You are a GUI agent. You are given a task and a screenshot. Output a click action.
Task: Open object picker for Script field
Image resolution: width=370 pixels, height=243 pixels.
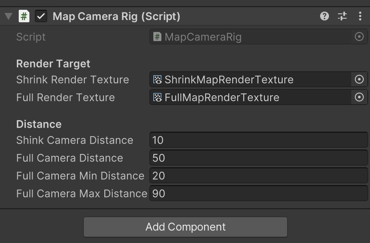[x=359, y=37]
